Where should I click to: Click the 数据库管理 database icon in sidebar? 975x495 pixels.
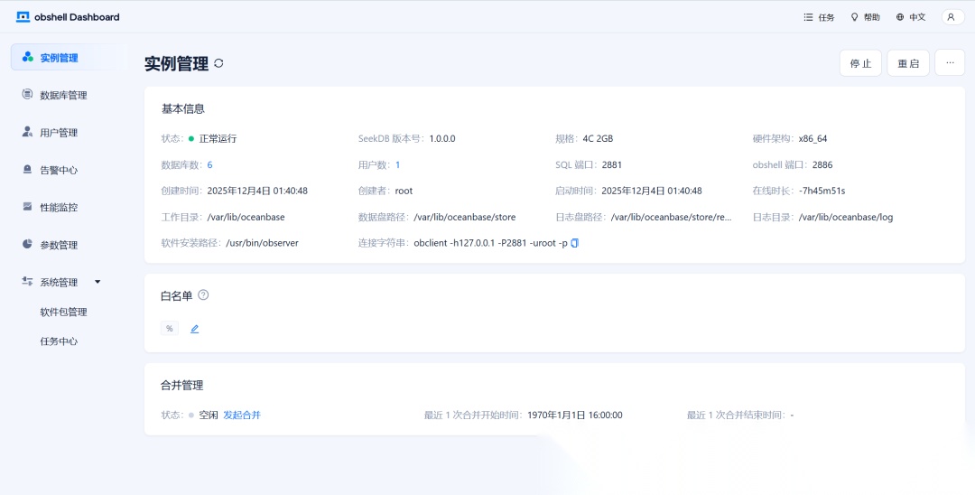27,95
